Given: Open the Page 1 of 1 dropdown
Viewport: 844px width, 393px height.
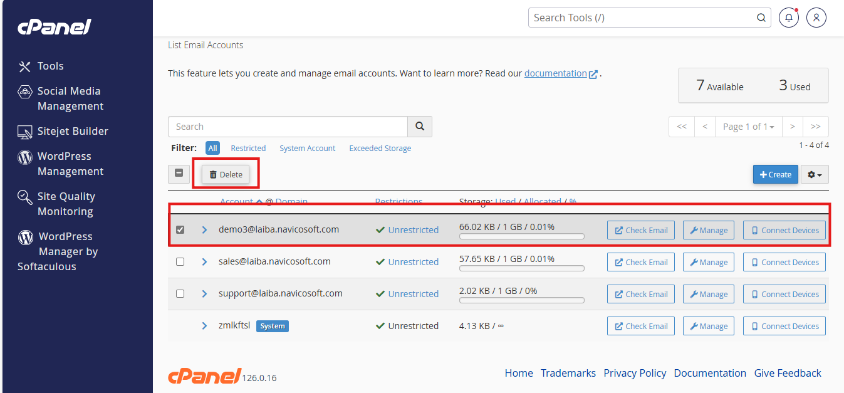Looking at the screenshot, I should tap(748, 127).
